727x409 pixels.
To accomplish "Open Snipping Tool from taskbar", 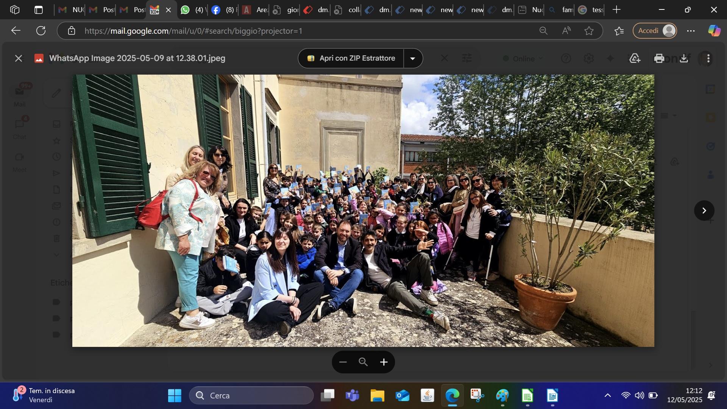I will coord(477,396).
